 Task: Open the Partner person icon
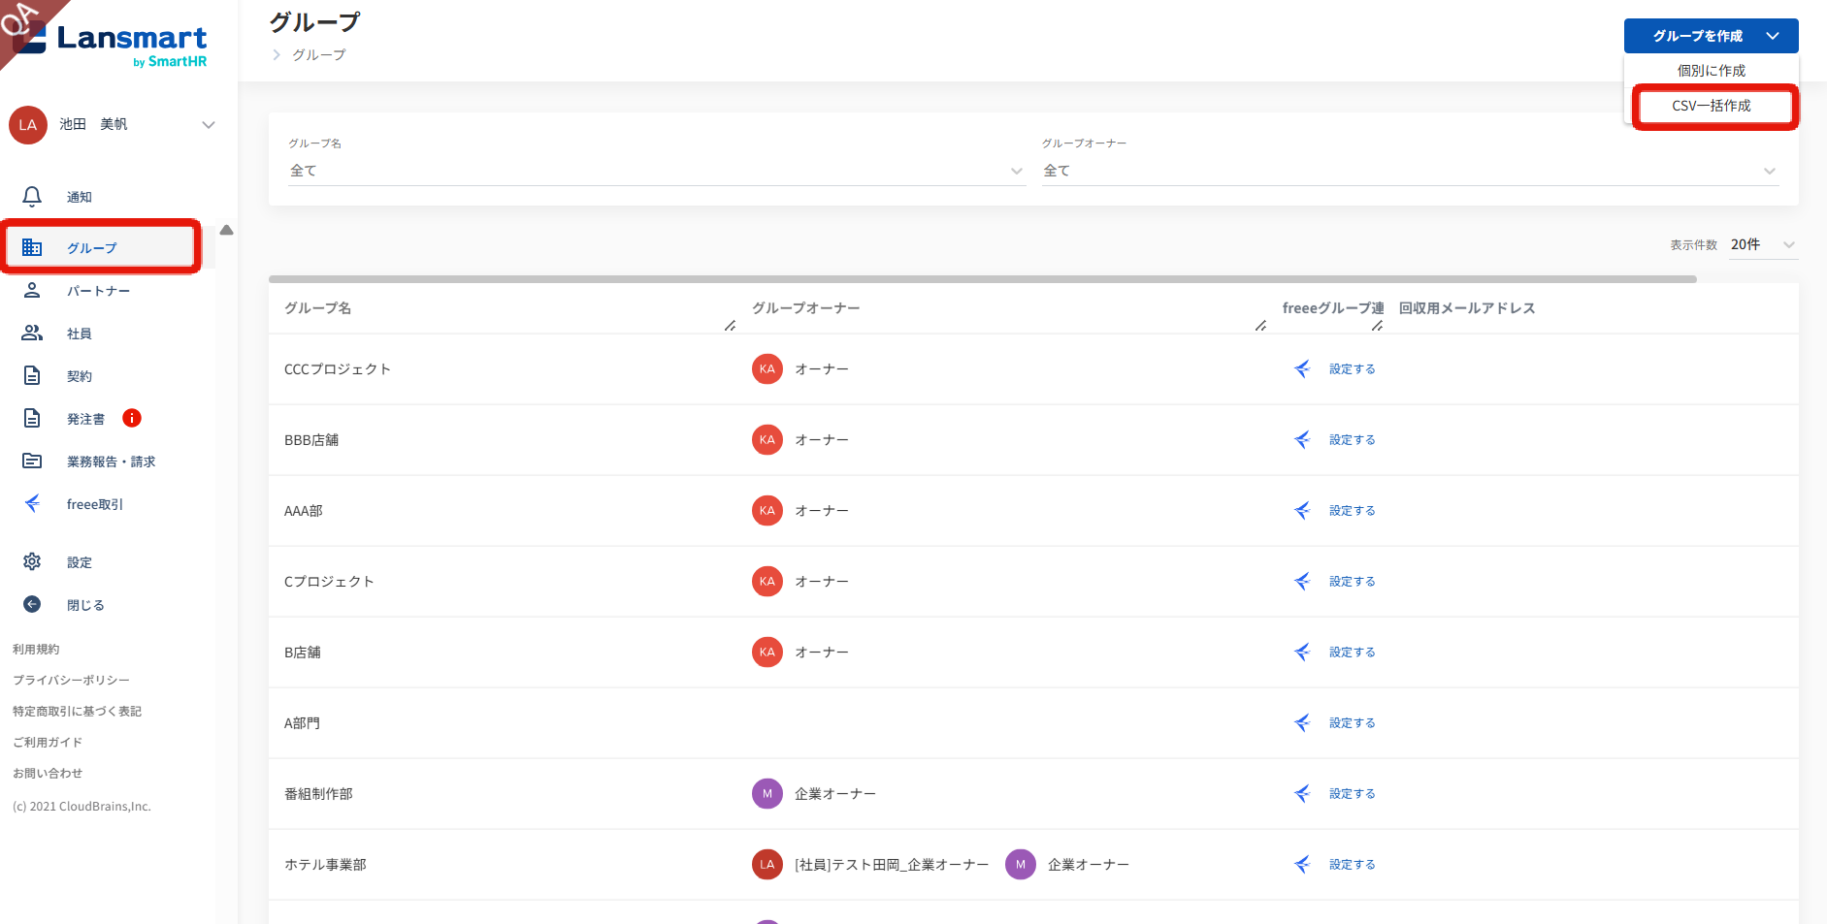[32, 291]
